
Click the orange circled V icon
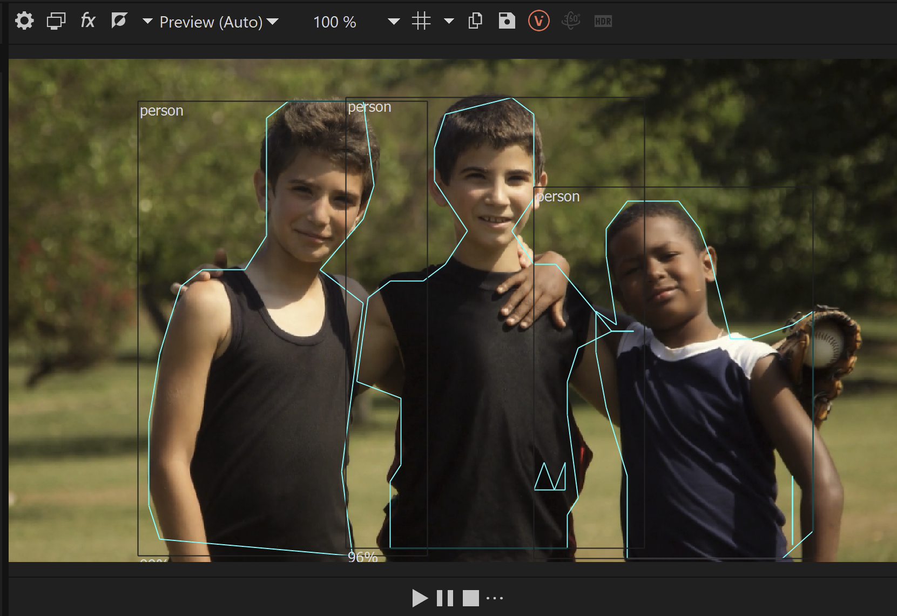pyautogui.click(x=538, y=21)
